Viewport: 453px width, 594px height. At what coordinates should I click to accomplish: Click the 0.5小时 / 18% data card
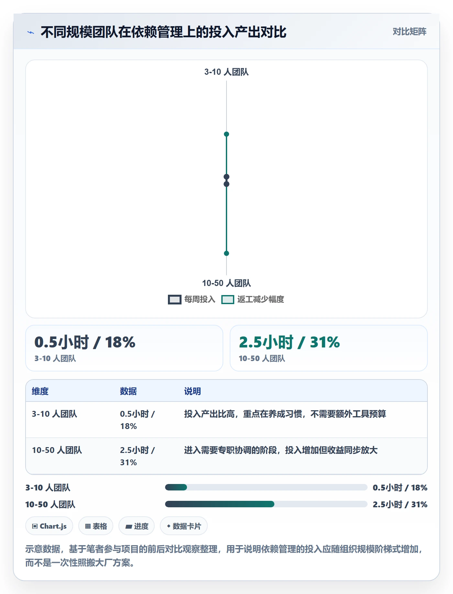124,348
